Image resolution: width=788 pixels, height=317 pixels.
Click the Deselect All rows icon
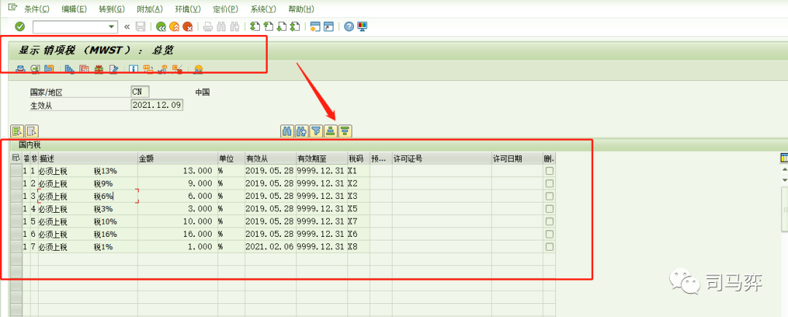(31, 131)
